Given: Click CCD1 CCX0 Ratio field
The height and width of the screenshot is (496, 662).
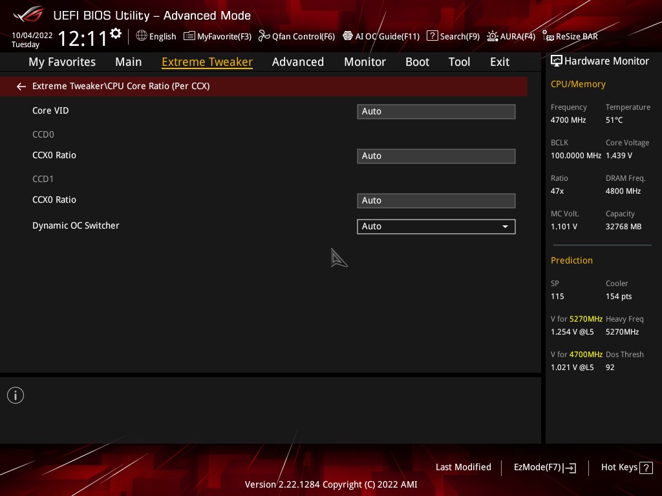Looking at the screenshot, I should click(x=436, y=201).
